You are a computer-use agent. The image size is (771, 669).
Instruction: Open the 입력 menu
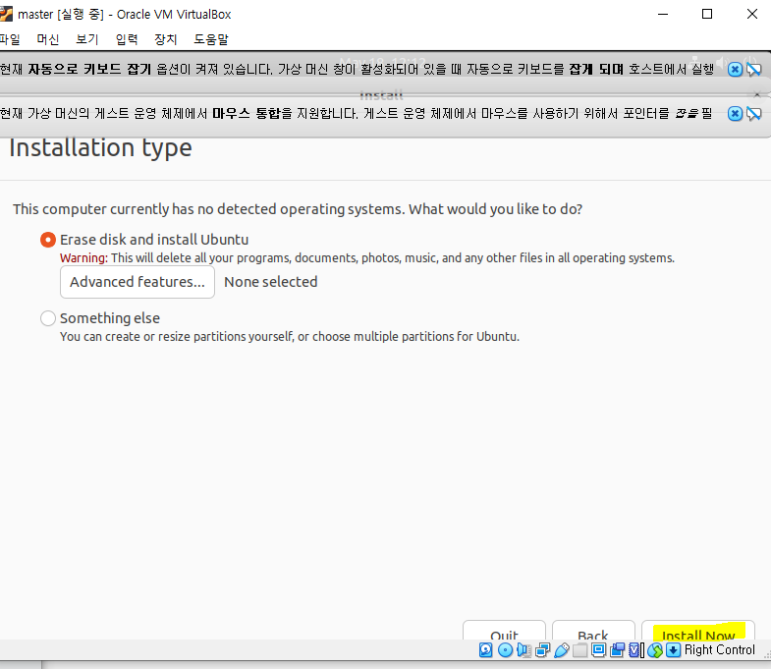point(127,39)
